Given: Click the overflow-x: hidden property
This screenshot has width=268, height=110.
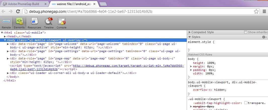Looking at the screenshot, I should click(x=210, y=90).
